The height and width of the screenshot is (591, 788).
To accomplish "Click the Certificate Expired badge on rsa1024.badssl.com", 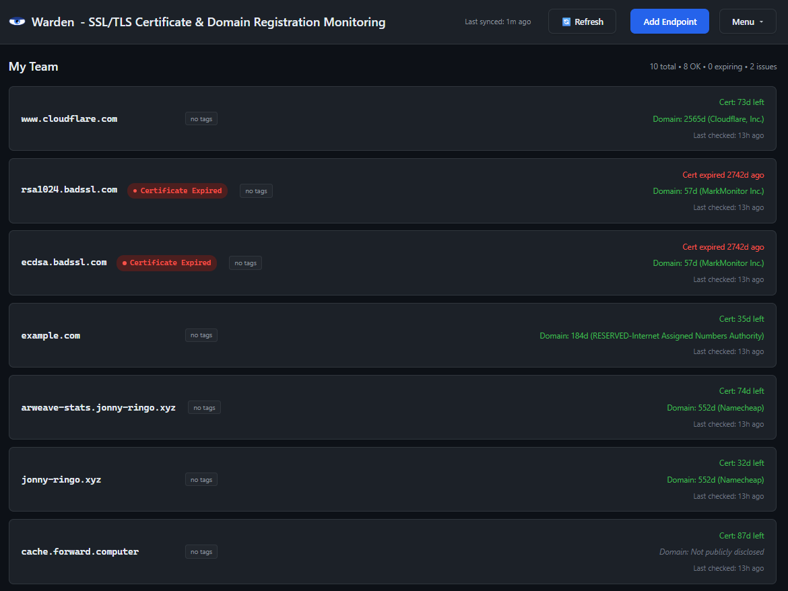I will (177, 190).
